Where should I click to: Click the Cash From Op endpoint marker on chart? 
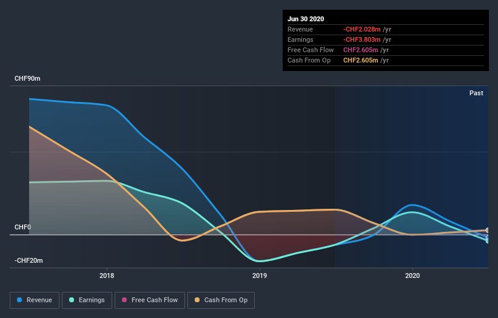point(488,231)
